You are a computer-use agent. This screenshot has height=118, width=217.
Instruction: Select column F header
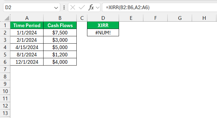pos(156,18)
